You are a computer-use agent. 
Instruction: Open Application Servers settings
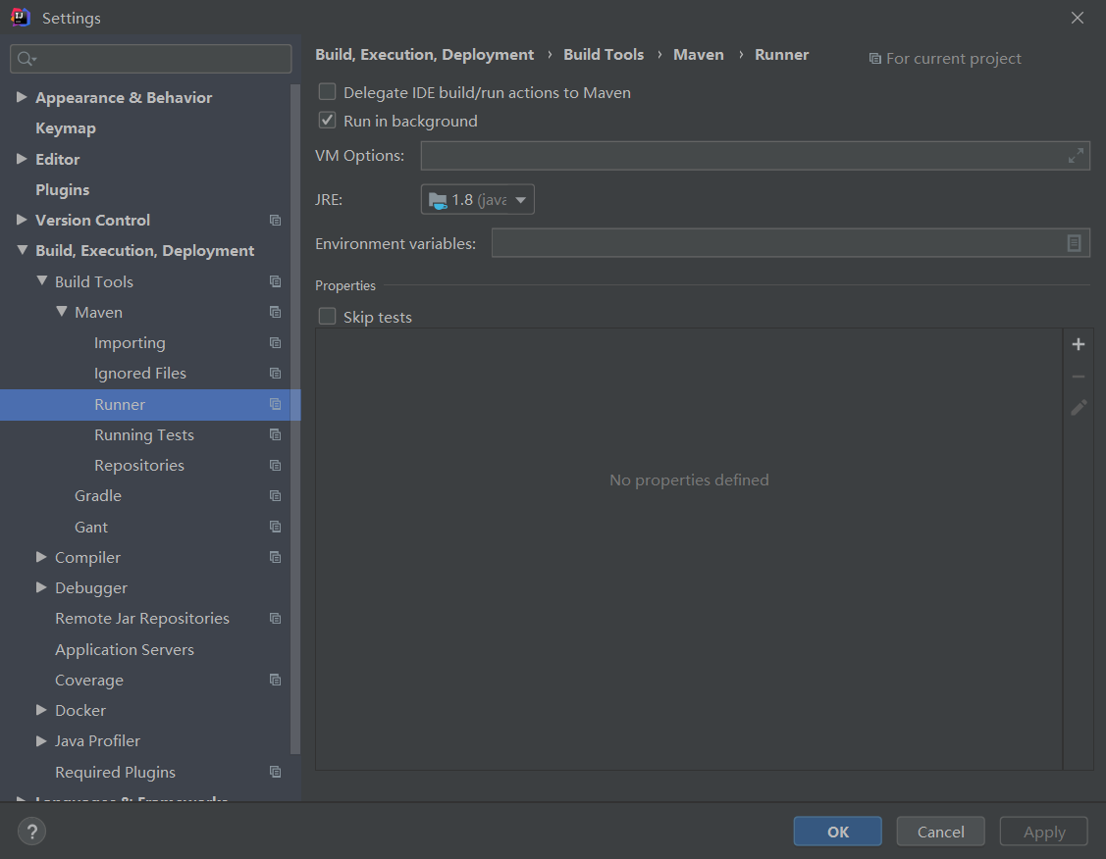124,650
